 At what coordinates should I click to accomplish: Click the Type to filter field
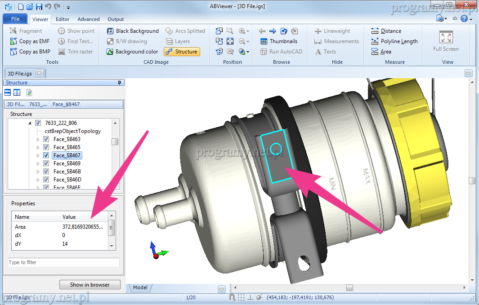63,262
